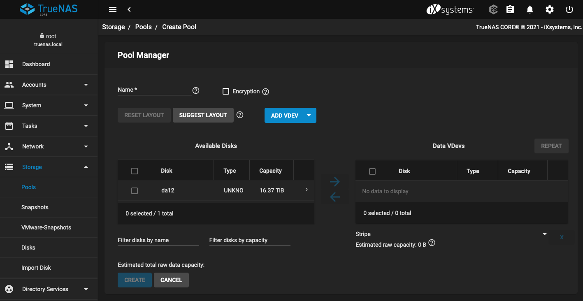Screen dimensions: 583x301
Task: Sort available disks by Capacity column
Action: click(271, 171)
